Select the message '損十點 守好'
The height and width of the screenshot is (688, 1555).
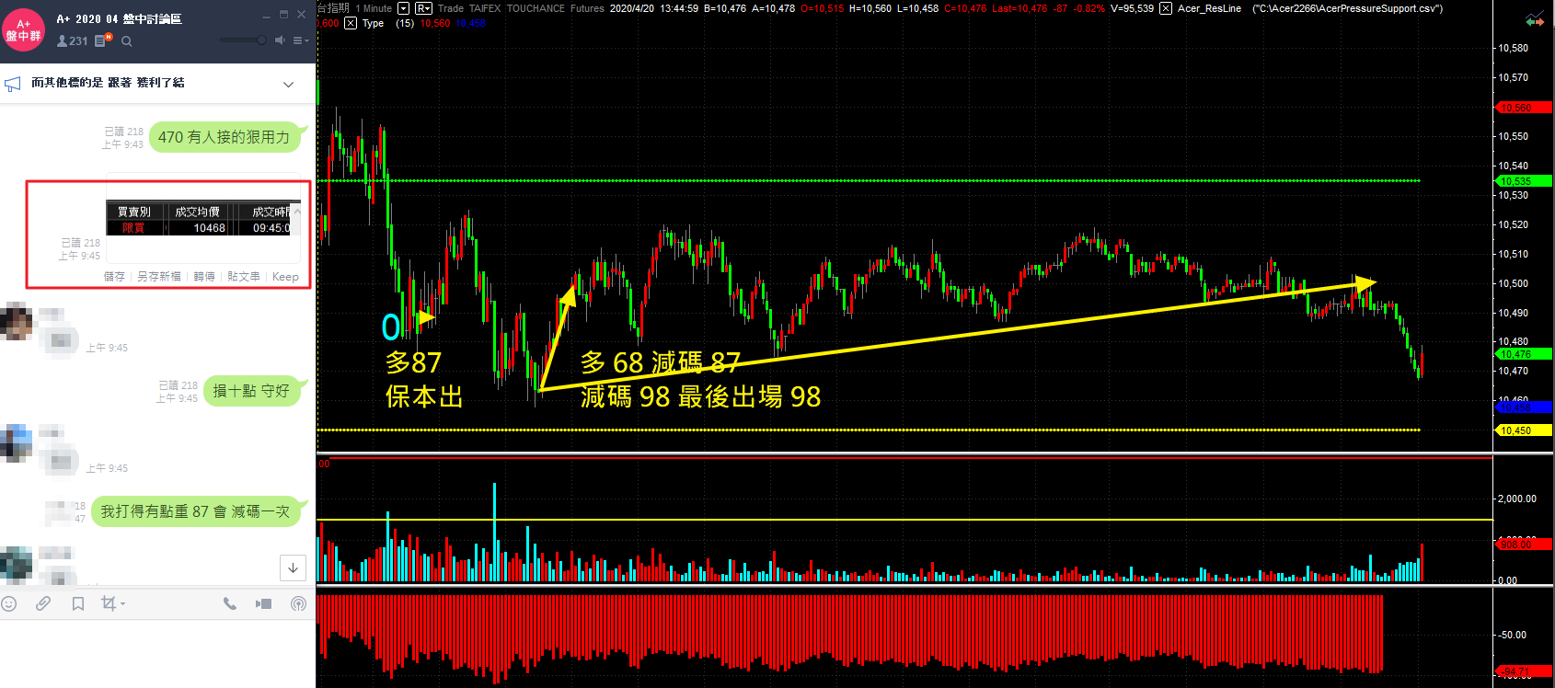tap(252, 391)
